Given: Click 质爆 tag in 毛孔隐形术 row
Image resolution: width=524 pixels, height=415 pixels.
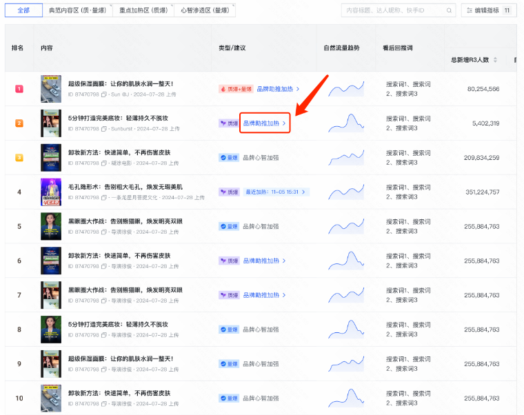Looking at the screenshot, I should pyautogui.click(x=229, y=192).
